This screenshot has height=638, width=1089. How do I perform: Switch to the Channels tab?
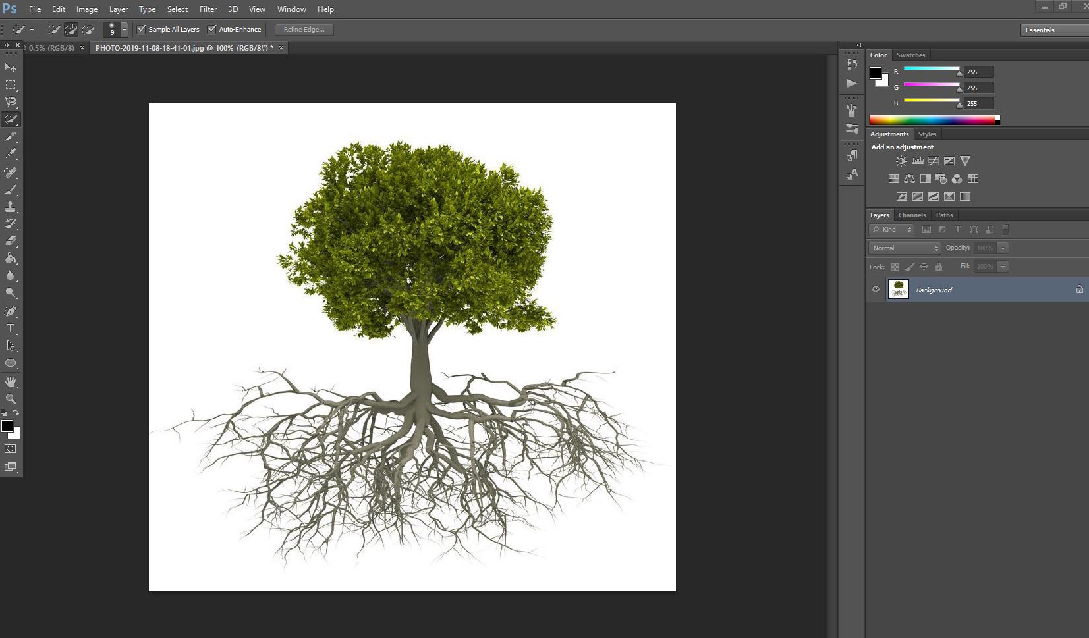pyautogui.click(x=912, y=215)
